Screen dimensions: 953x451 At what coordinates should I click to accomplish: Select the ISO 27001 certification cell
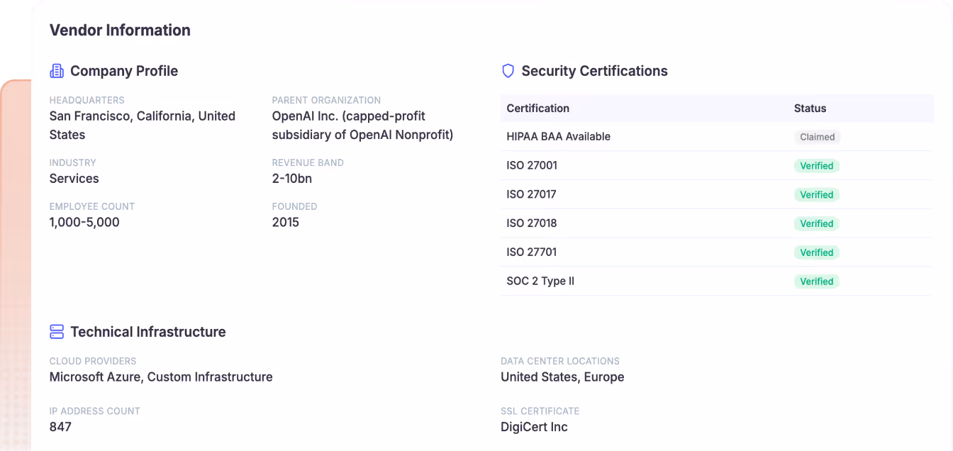coord(532,166)
